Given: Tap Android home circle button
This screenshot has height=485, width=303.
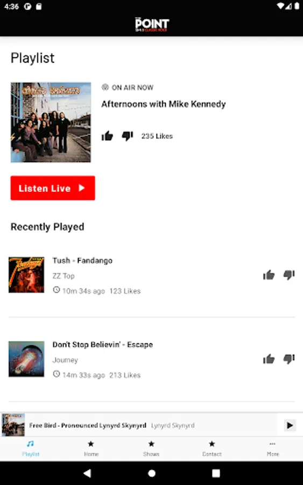Looking at the screenshot, I should point(152,473).
